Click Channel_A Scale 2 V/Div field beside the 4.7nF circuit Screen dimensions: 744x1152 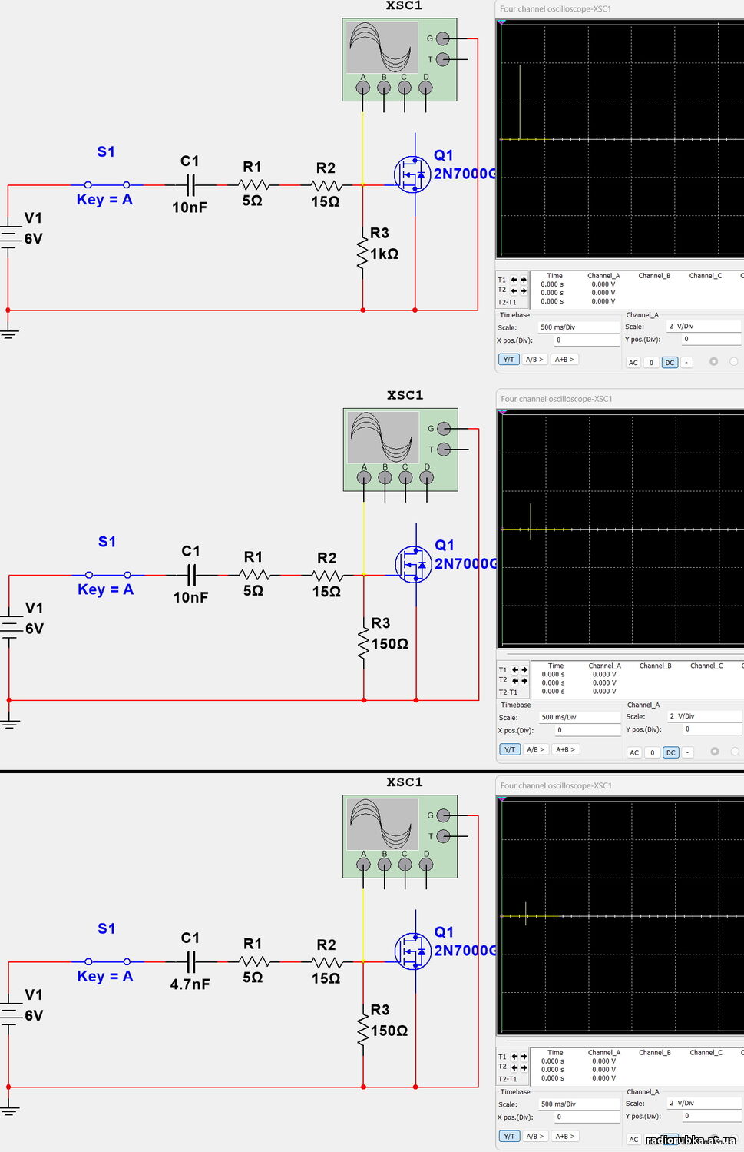[x=704, y=1104]
